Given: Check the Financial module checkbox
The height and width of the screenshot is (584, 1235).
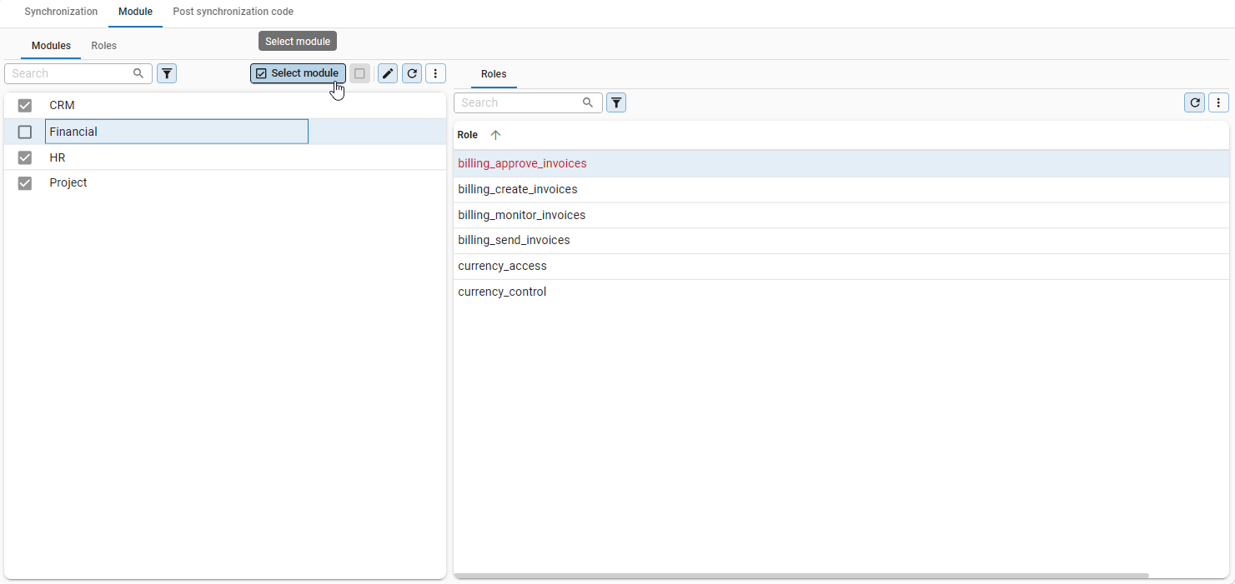Looking at the screenshot, I should tap(25, 132).
